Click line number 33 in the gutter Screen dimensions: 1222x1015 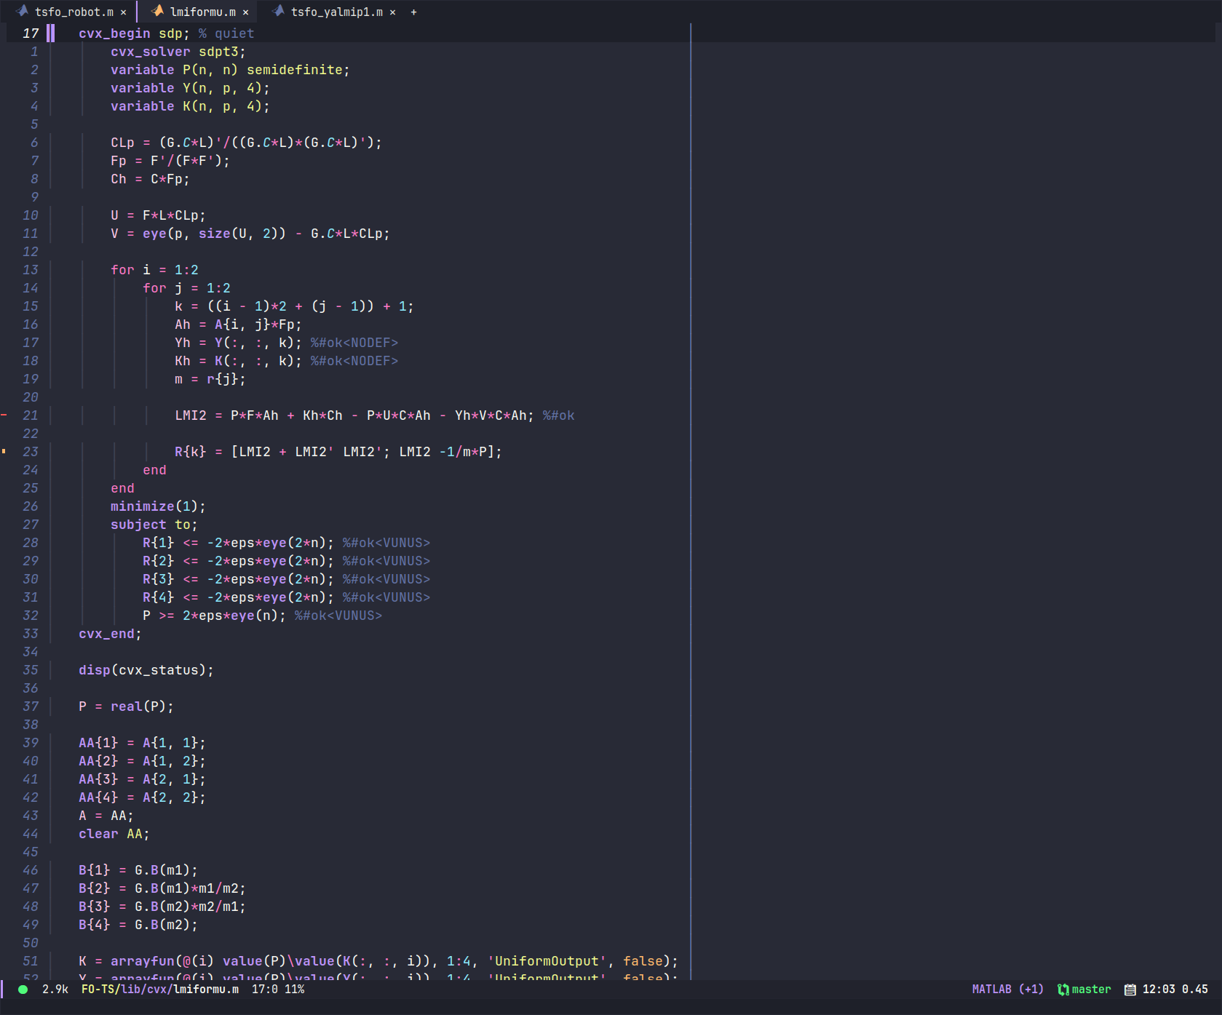click(x=31, y=633)
